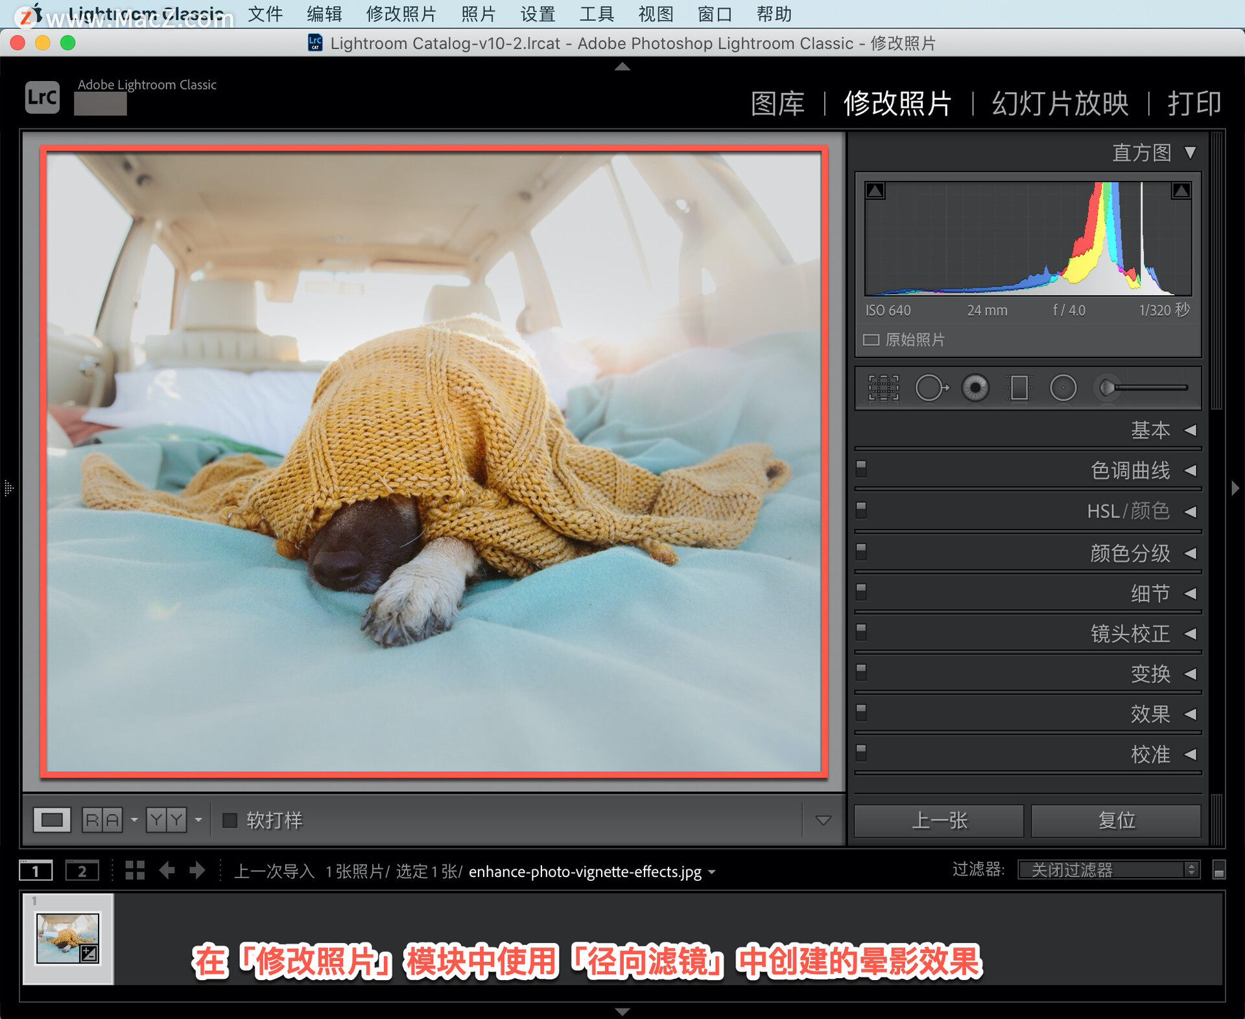Click the 复位 reset button

click(x=1116, y=821)
